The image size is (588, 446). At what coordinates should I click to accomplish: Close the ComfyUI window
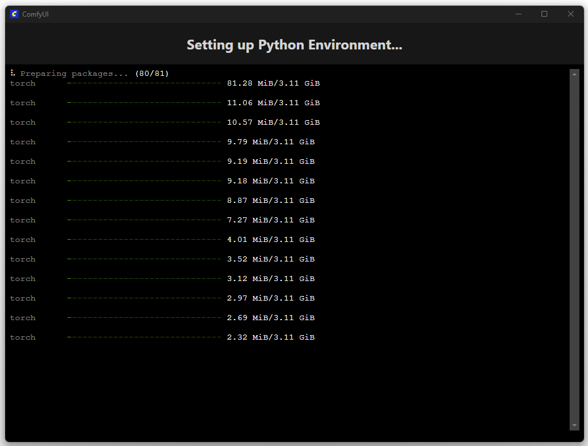[x=571, y=14]
